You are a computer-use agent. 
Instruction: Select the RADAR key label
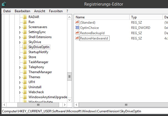click(34, 17)
